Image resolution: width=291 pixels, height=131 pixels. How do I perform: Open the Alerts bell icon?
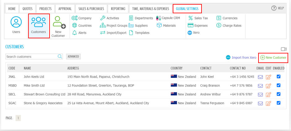(x=74, y=33)
